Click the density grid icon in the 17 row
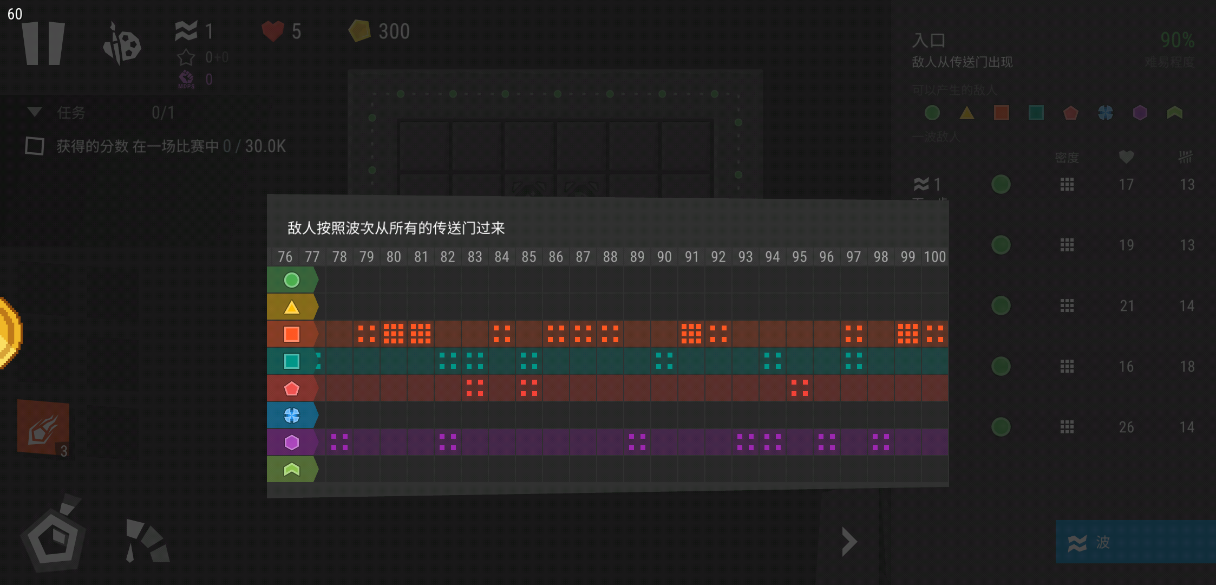The image size is (1216, 585). pyautogui.click(x=1067, y=184)
